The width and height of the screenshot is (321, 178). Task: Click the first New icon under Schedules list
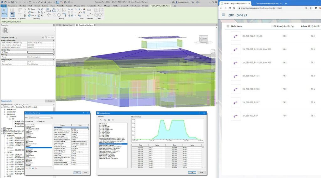101,120
